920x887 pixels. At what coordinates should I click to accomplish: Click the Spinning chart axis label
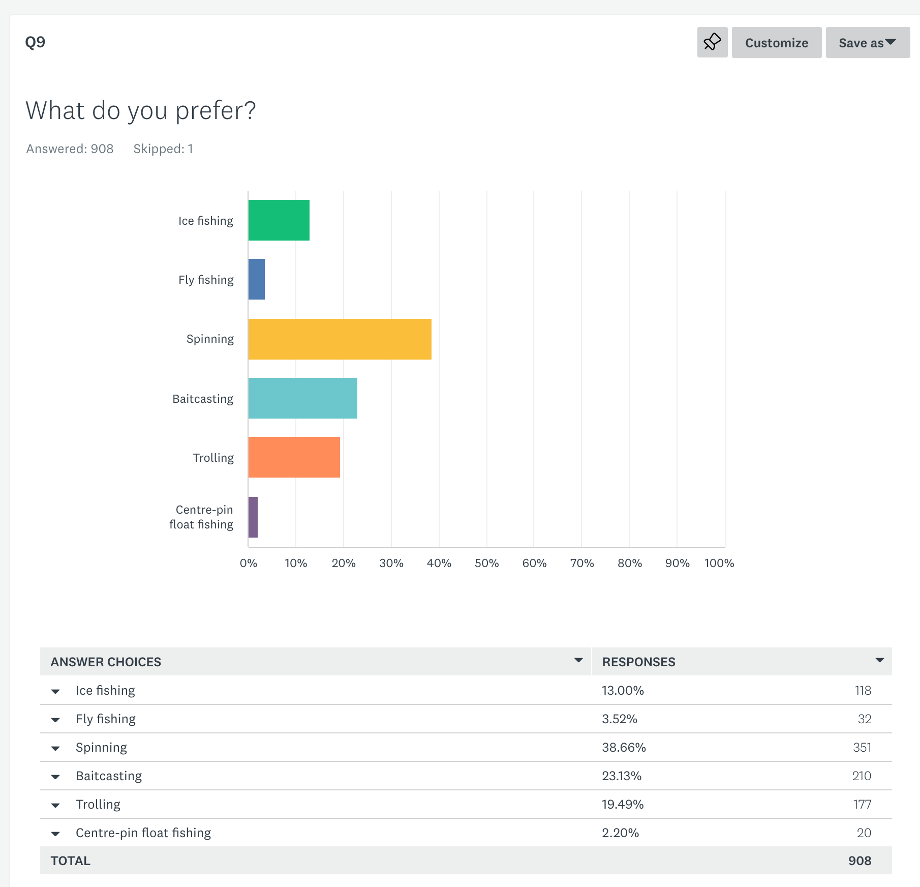(x=210, y=339)
